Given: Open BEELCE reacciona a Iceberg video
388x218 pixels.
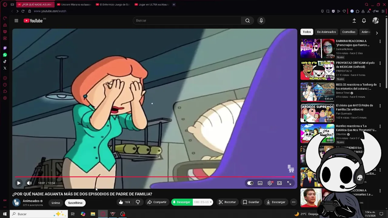Looking at the screenshot, I should 317,92.
